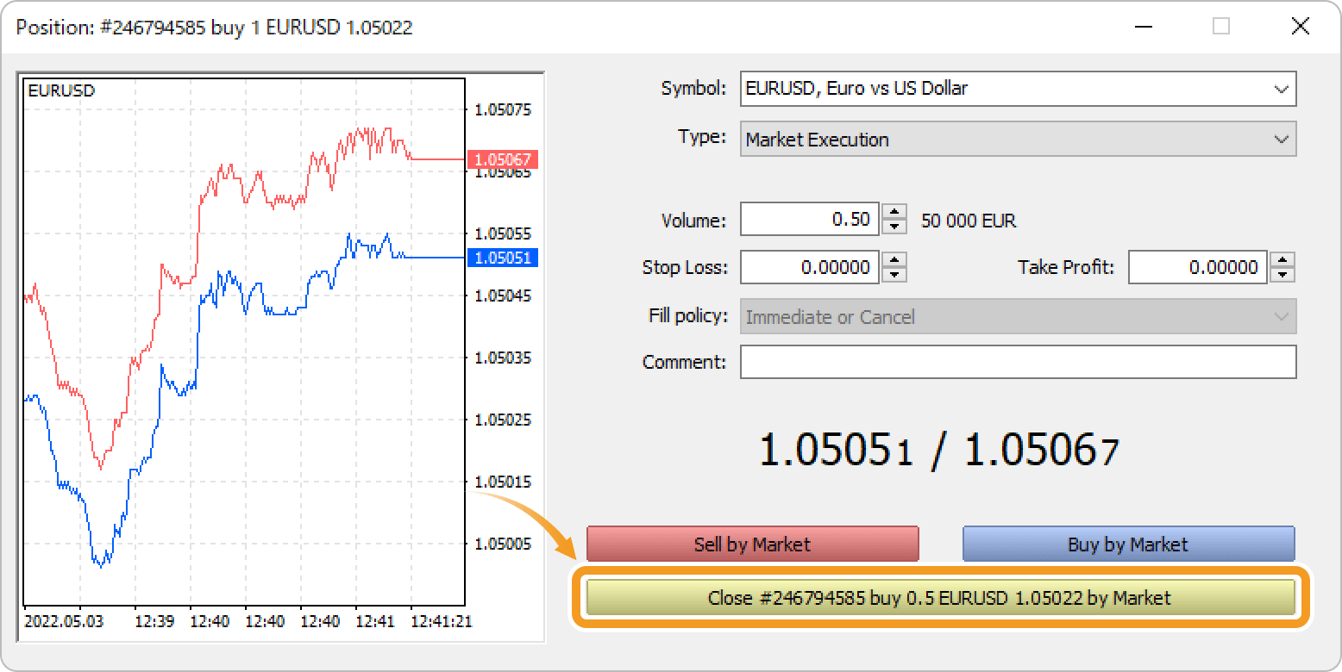Image resolution: width=1342 pixels, height=672 pixels.
Task: Increase Take Profit with up arrow
Action: click(x=1283, y=259)
